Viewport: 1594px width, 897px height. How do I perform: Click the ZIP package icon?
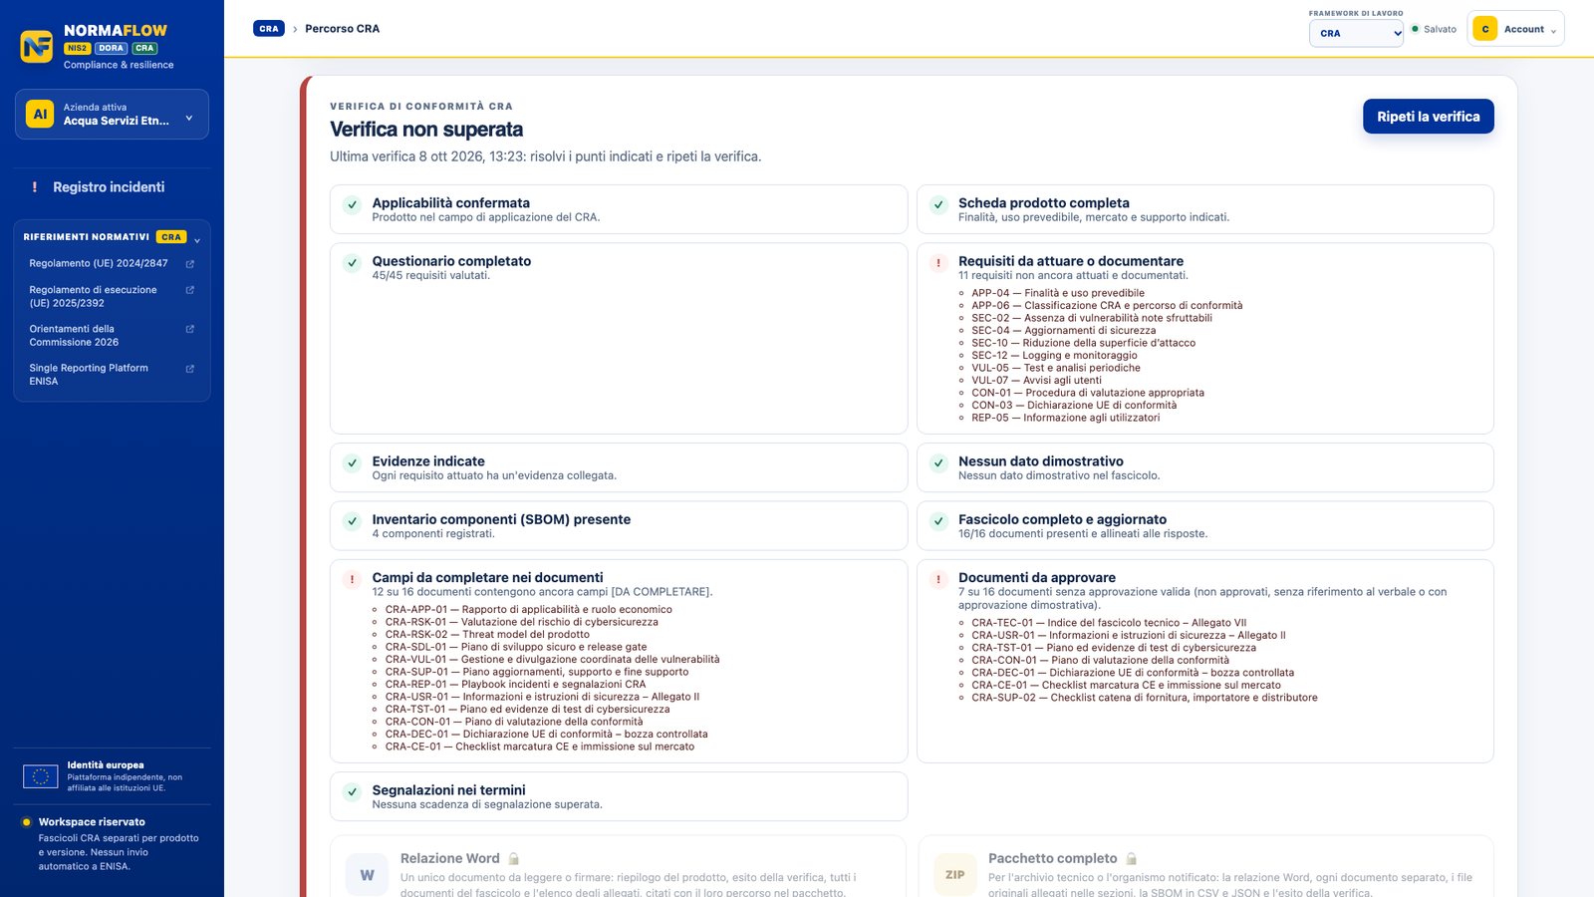point(955,875)
